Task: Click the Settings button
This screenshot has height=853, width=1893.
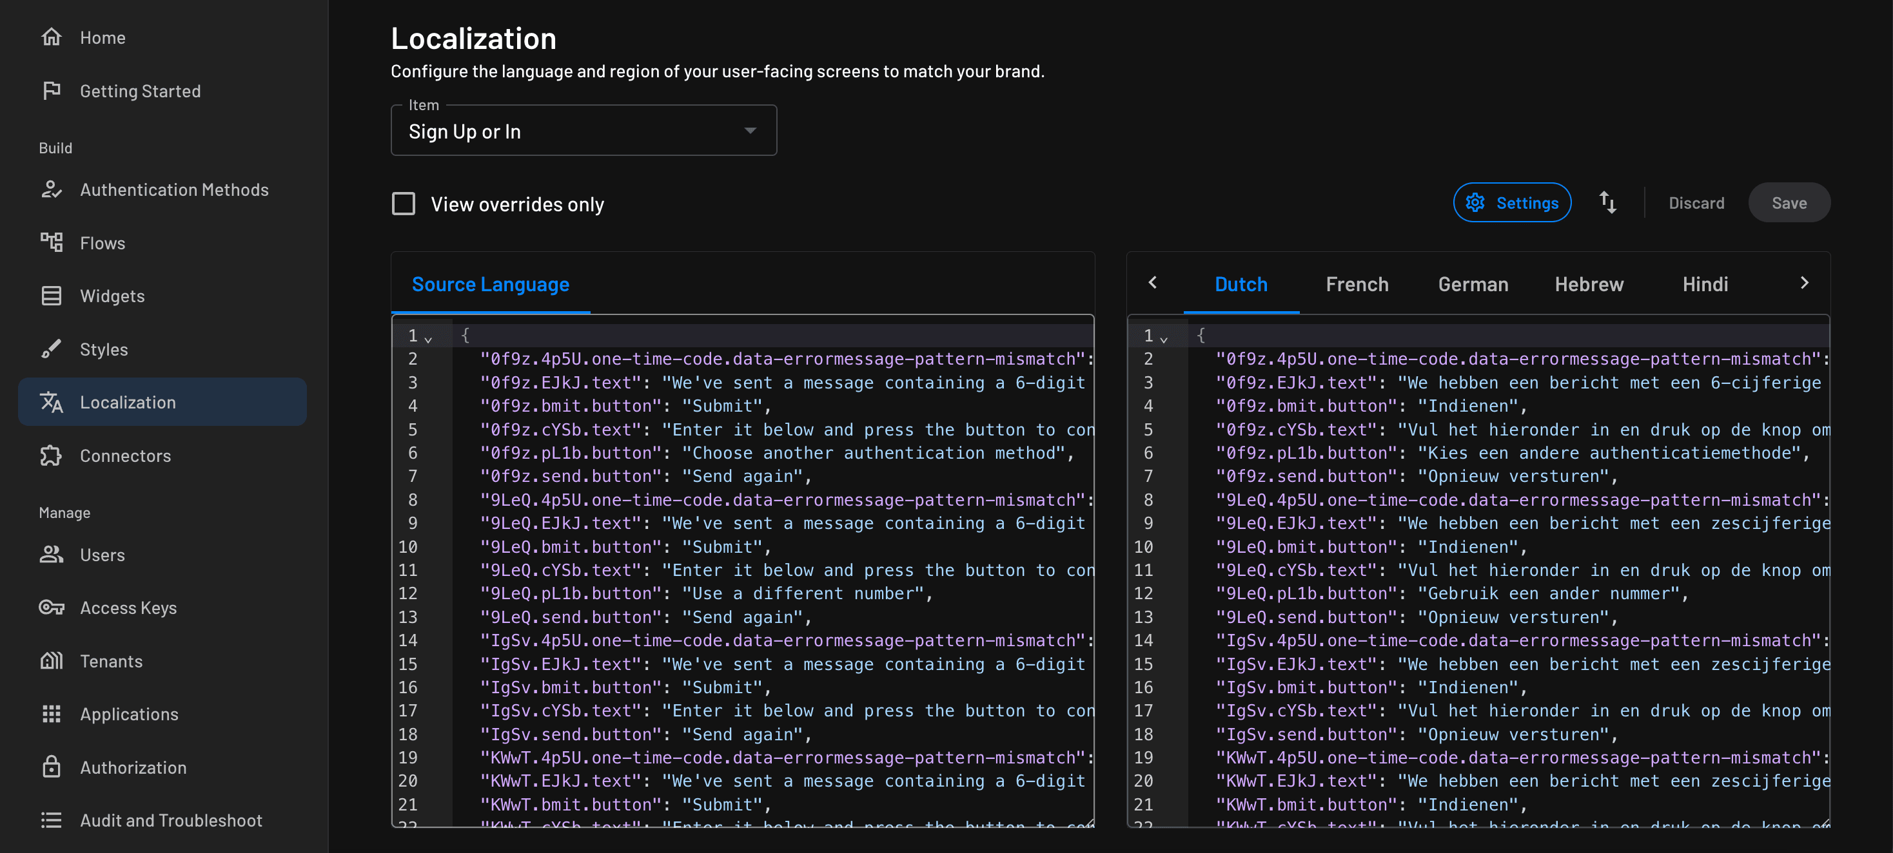Action: [1511, 202]
